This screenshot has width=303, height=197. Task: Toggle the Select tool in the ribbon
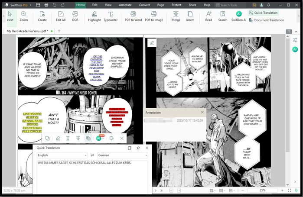[10, 16]
